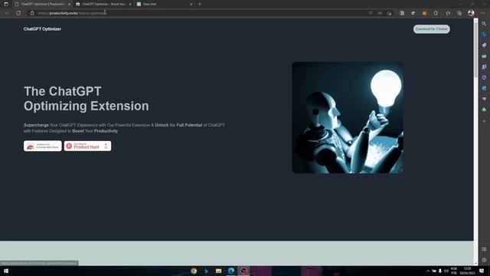The height and width of the screenshot is (276, 490).
Task: Switch to the second ChatGPT Optimizer tab
Action: pos(103,4)
